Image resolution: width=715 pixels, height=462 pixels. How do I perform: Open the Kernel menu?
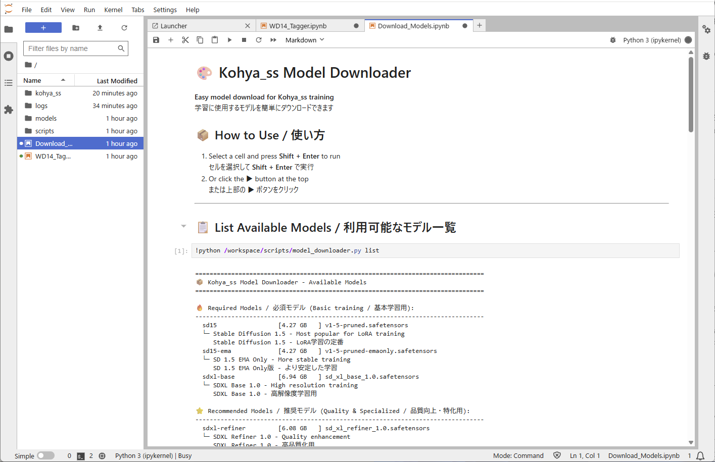pyautogui.click(x=113, y=9)
